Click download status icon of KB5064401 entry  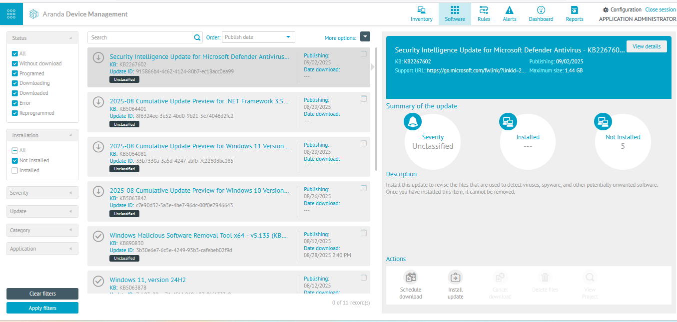(x=98, y=102)
